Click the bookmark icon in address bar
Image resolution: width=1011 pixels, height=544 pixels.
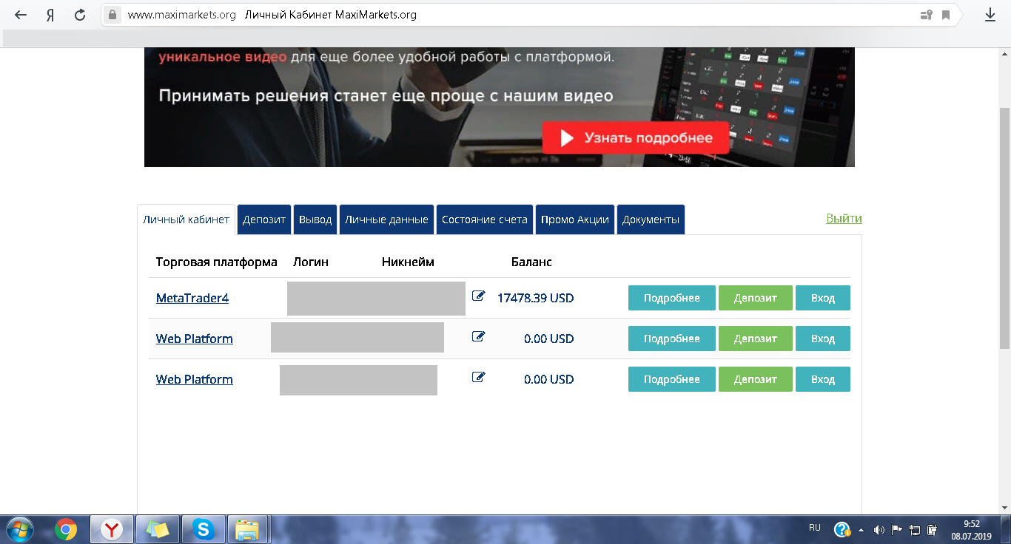[946, 15]
